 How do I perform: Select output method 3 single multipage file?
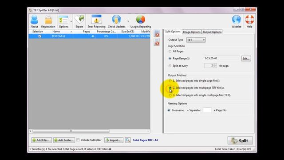(x=170, y=95)
